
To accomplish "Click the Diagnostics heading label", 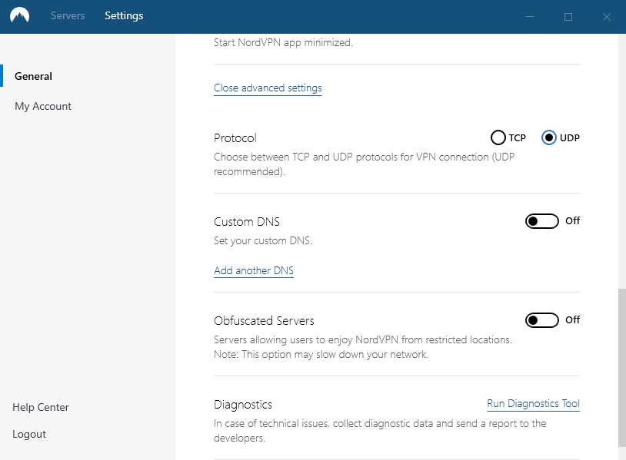I will pos(243,405).
